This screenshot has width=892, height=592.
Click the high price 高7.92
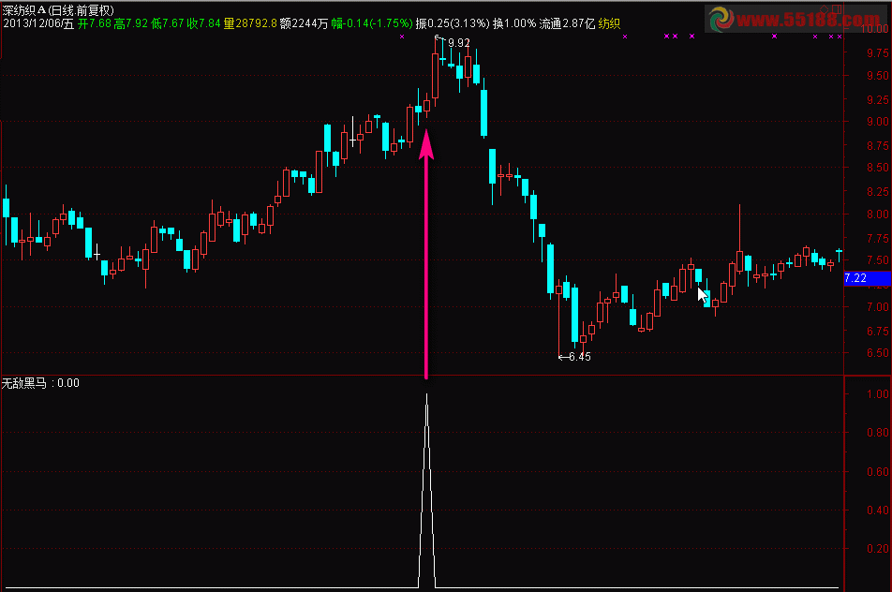131,23
